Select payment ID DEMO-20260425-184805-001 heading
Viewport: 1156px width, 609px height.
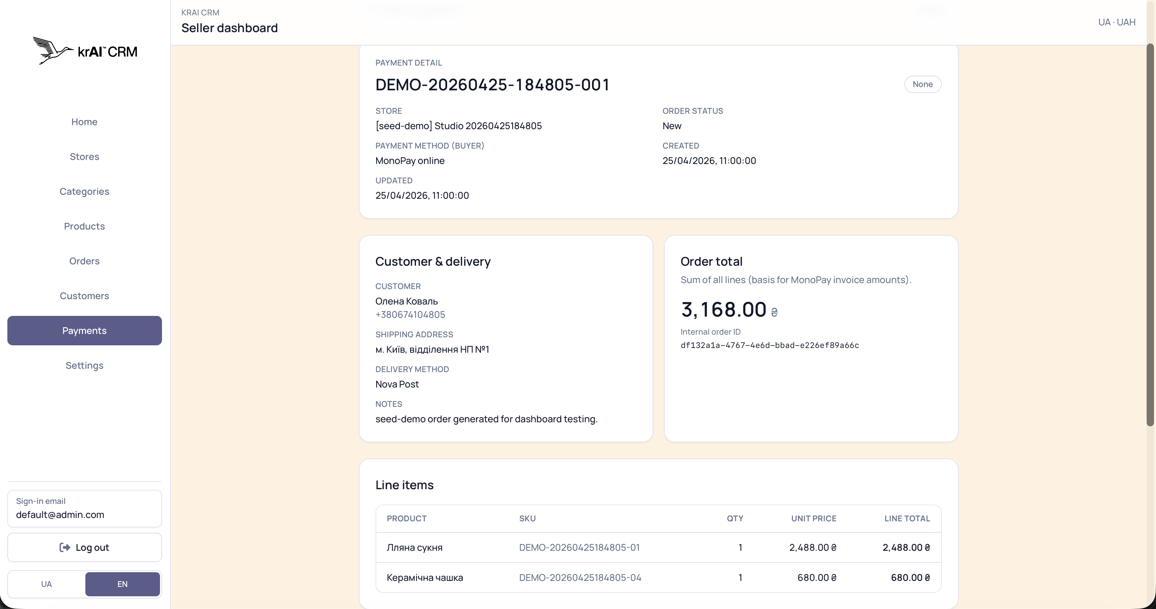click(x=492, y=85)
